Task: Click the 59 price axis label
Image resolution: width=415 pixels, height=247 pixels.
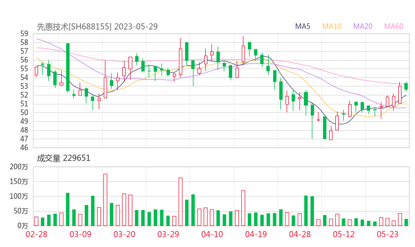Action: pyautogui.click(x=24, y=34)
